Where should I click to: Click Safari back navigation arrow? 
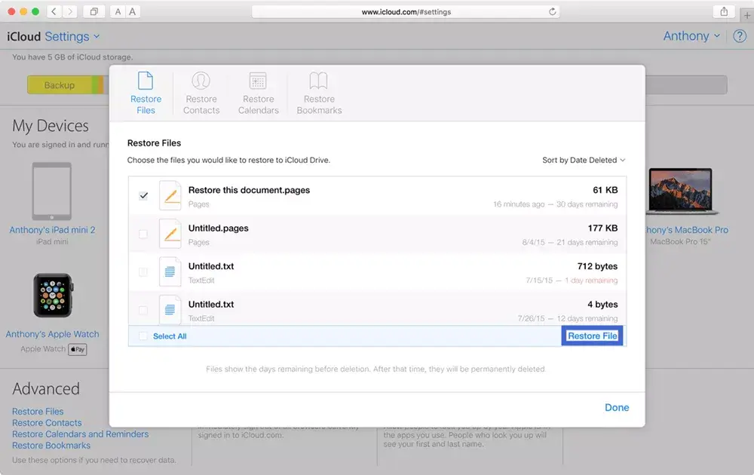coord(54,11)
